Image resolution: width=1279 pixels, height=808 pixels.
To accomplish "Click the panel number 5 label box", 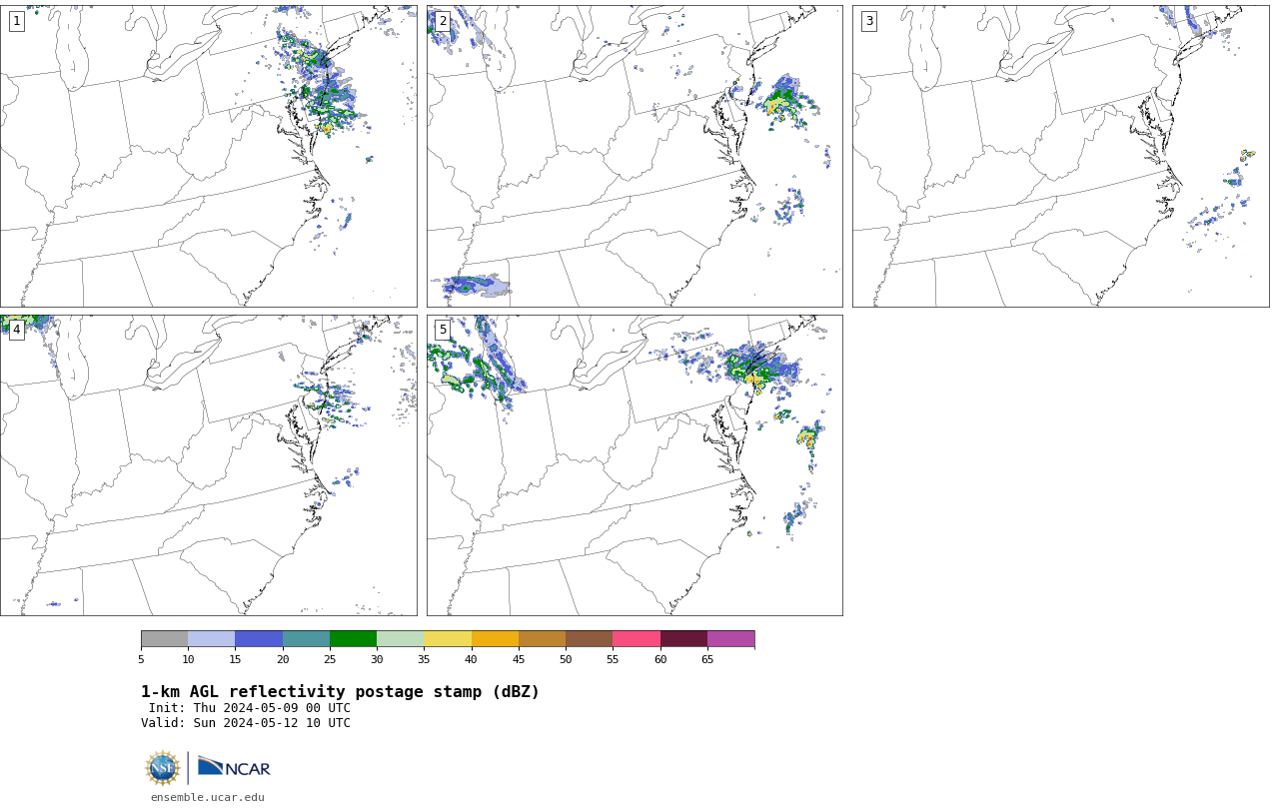I will [443, 330].
